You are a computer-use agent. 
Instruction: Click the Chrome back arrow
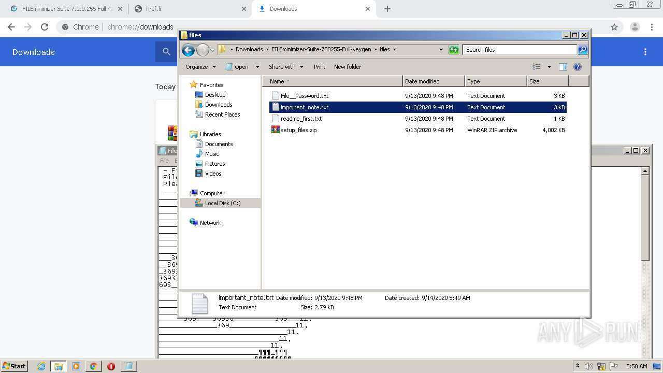pos(11,27)
